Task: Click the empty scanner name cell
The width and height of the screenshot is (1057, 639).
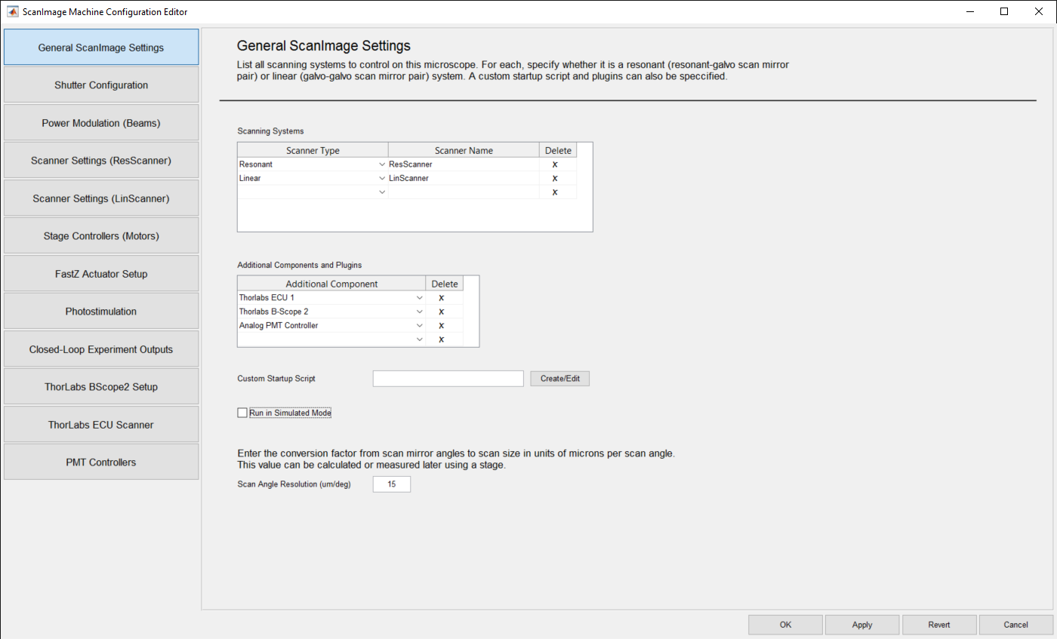Action: click(x=464, y=192)
